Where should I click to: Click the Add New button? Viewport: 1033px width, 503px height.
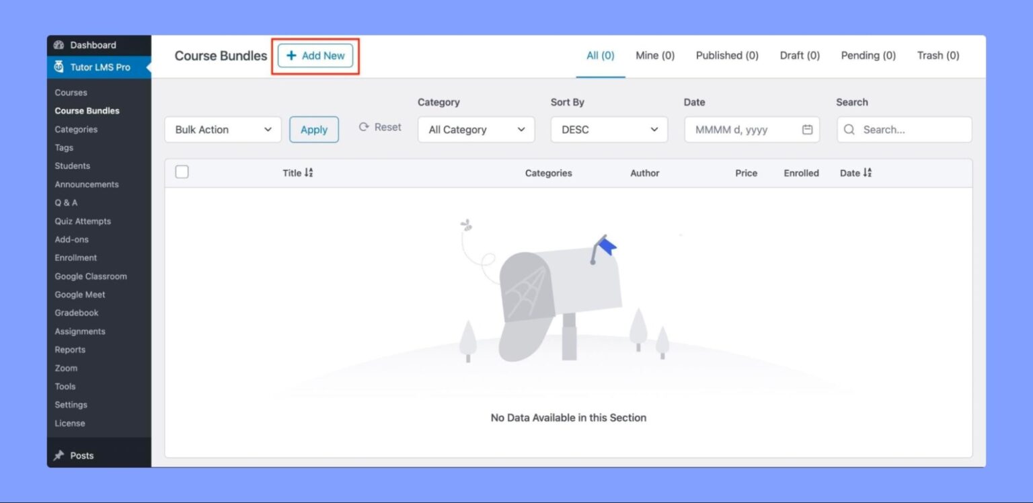point(315,56)
